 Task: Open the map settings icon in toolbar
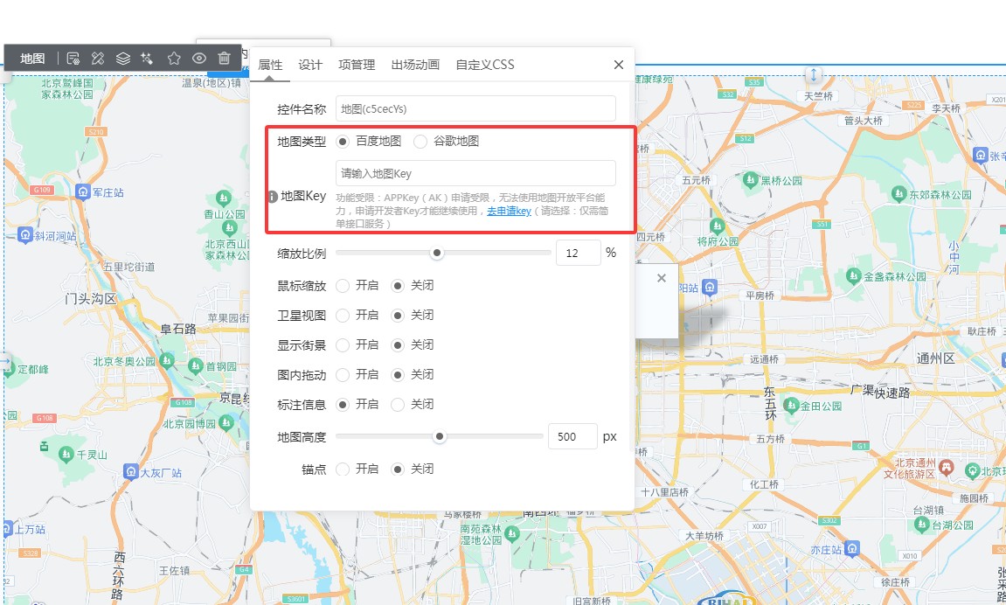click(73, 59)
